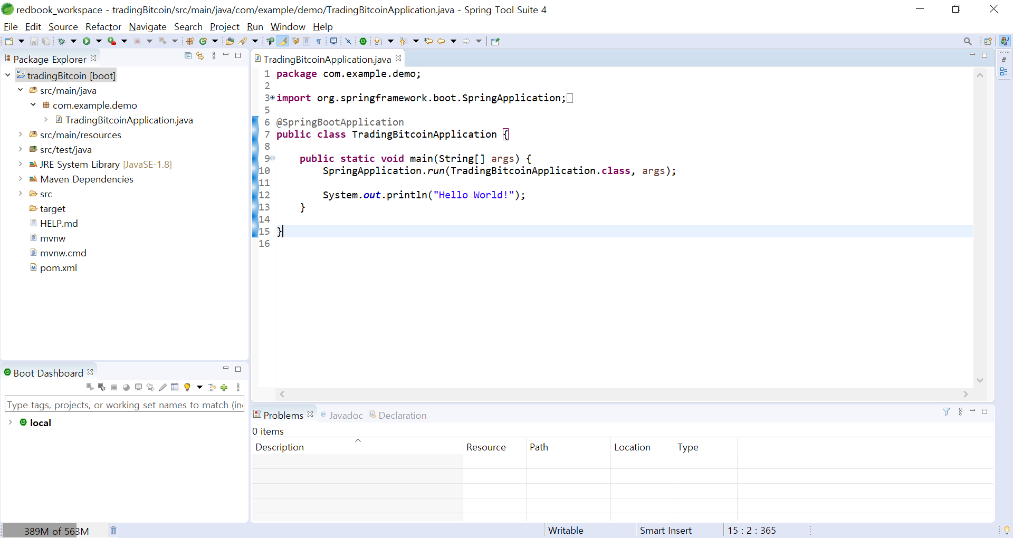The height and width of the screenshot is (538, 1013).
Task: Click the Previous Annotation arrow icon
Action: click(403, 41)
